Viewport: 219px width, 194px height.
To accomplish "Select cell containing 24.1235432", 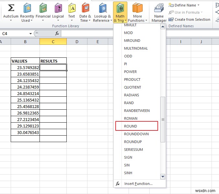I will 25,80.
